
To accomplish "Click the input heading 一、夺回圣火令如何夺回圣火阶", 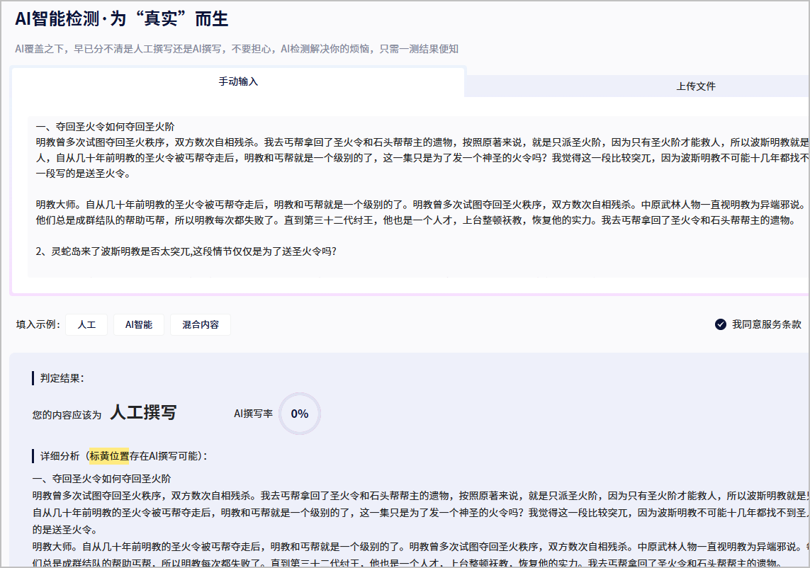I will coord(105,127).
